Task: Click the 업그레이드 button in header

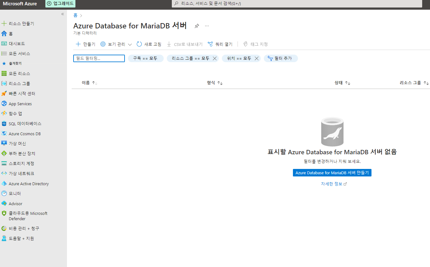Action: pyautogui.click(x=60, y=3)
